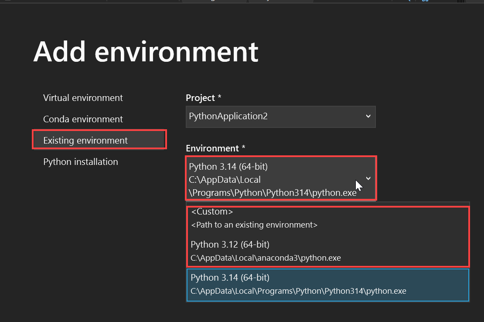Viewport: 484px width, 322px height.
Task: Click the anaconda3 python.exe path text
Action: click(265, 258)
